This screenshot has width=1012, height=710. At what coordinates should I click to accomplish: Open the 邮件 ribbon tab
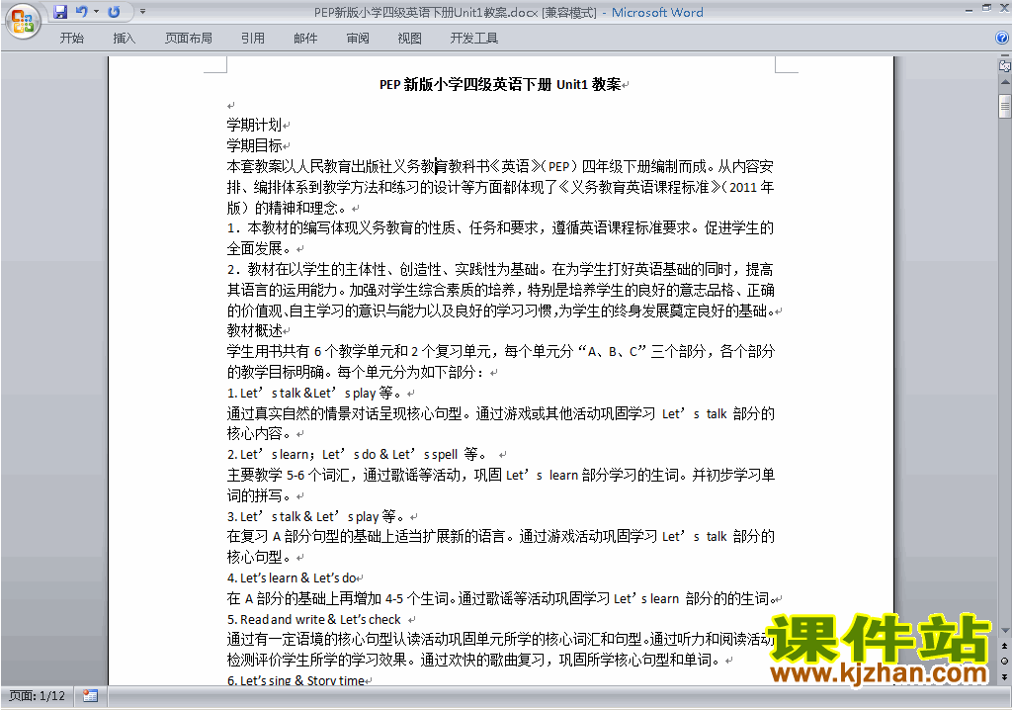305,39
